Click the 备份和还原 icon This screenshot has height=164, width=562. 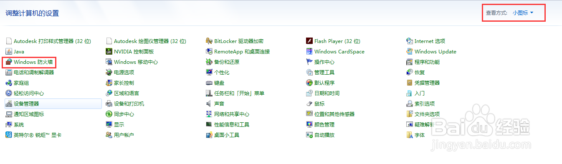pos(209,62)
